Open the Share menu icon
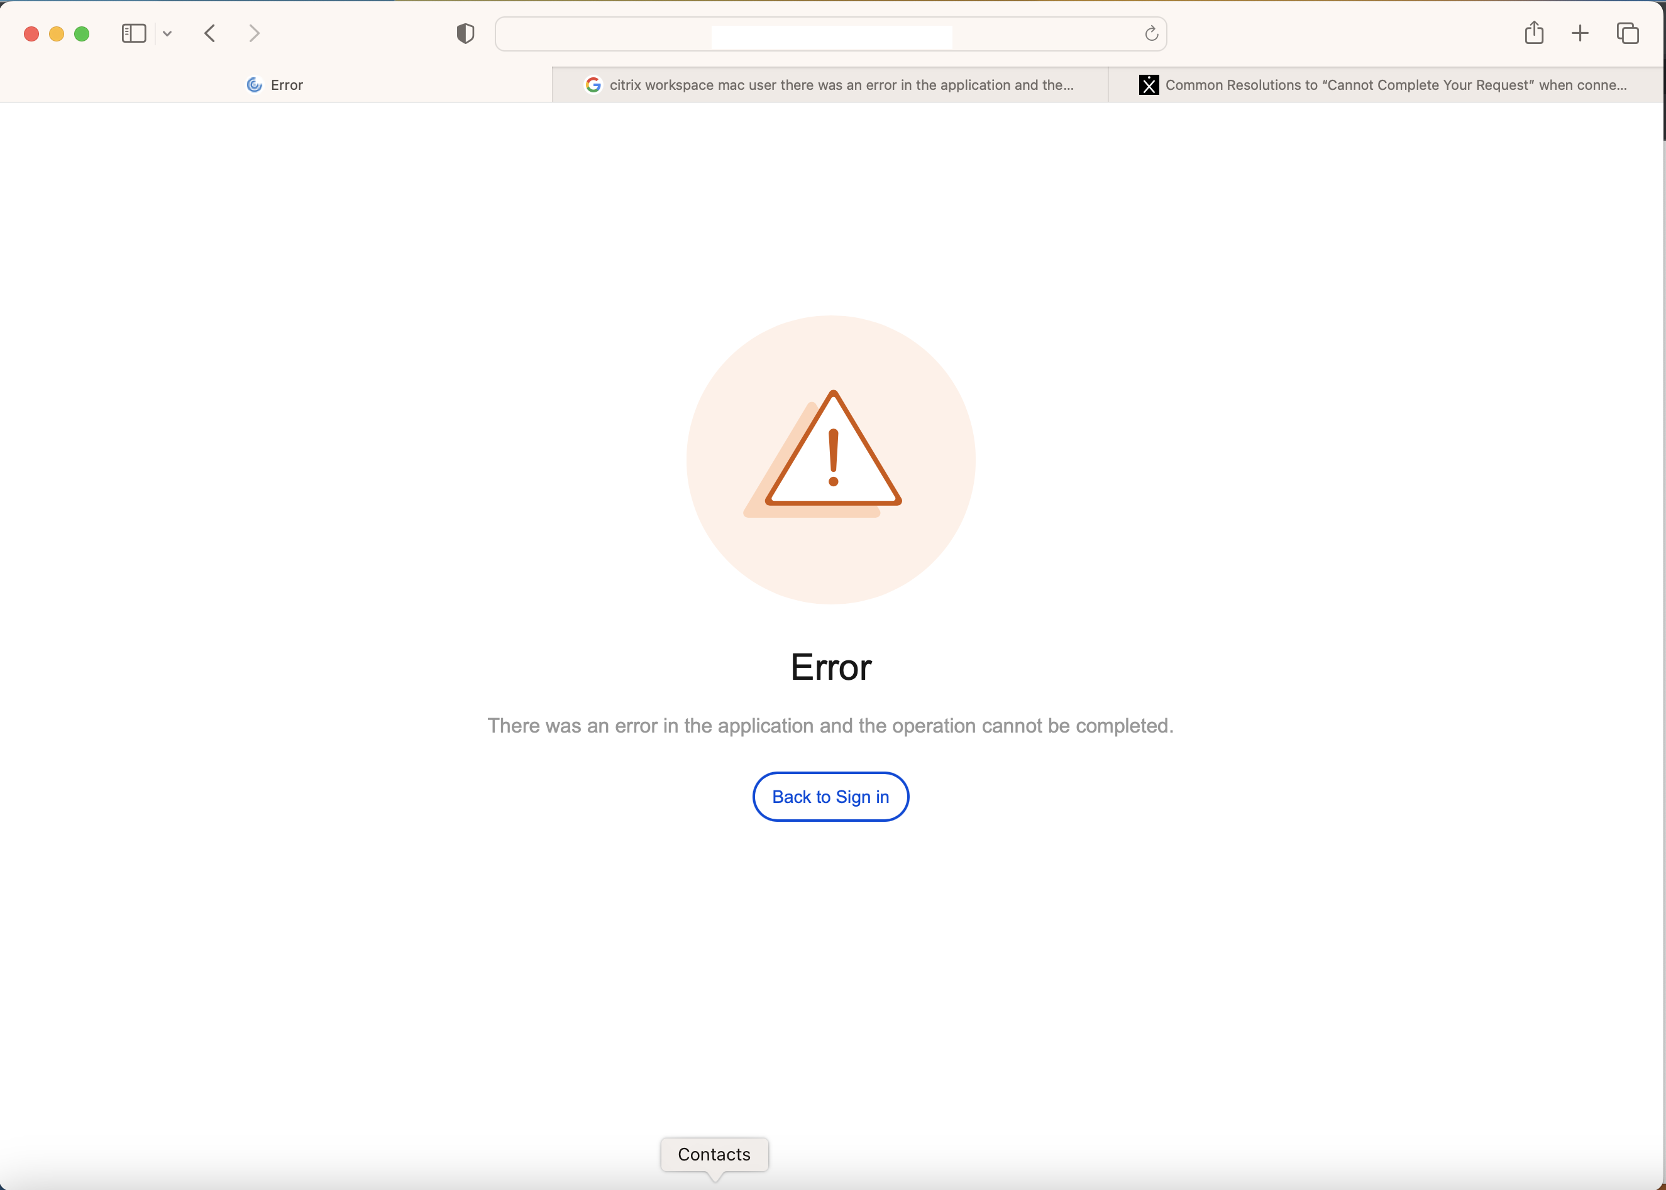This screenshot has height=1190, width=1666. pos(1534,33)
